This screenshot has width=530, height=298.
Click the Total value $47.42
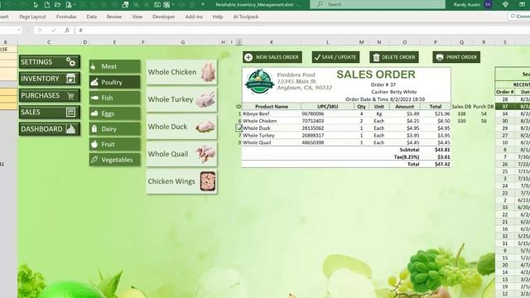(x=442, y=164)
